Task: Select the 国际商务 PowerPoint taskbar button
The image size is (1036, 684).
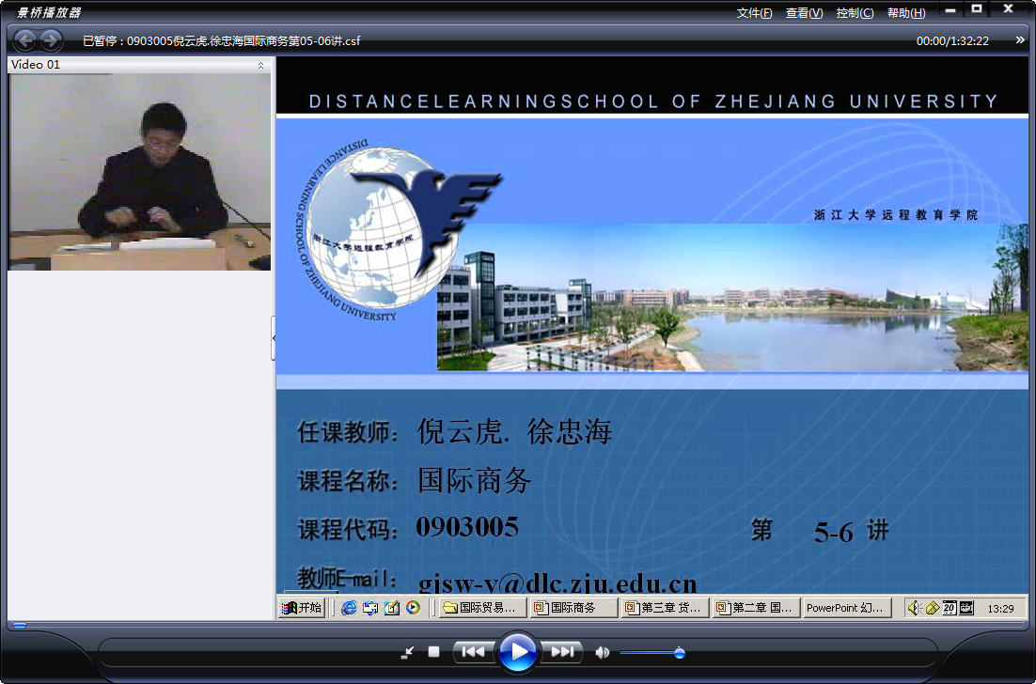Action: point(573,607)
